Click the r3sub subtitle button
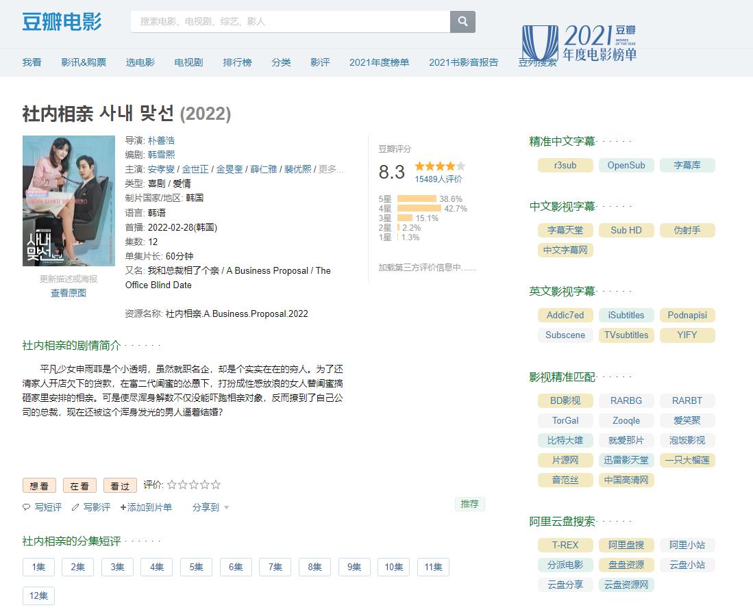This screenshot has height=614, width=753. [565, 165]
